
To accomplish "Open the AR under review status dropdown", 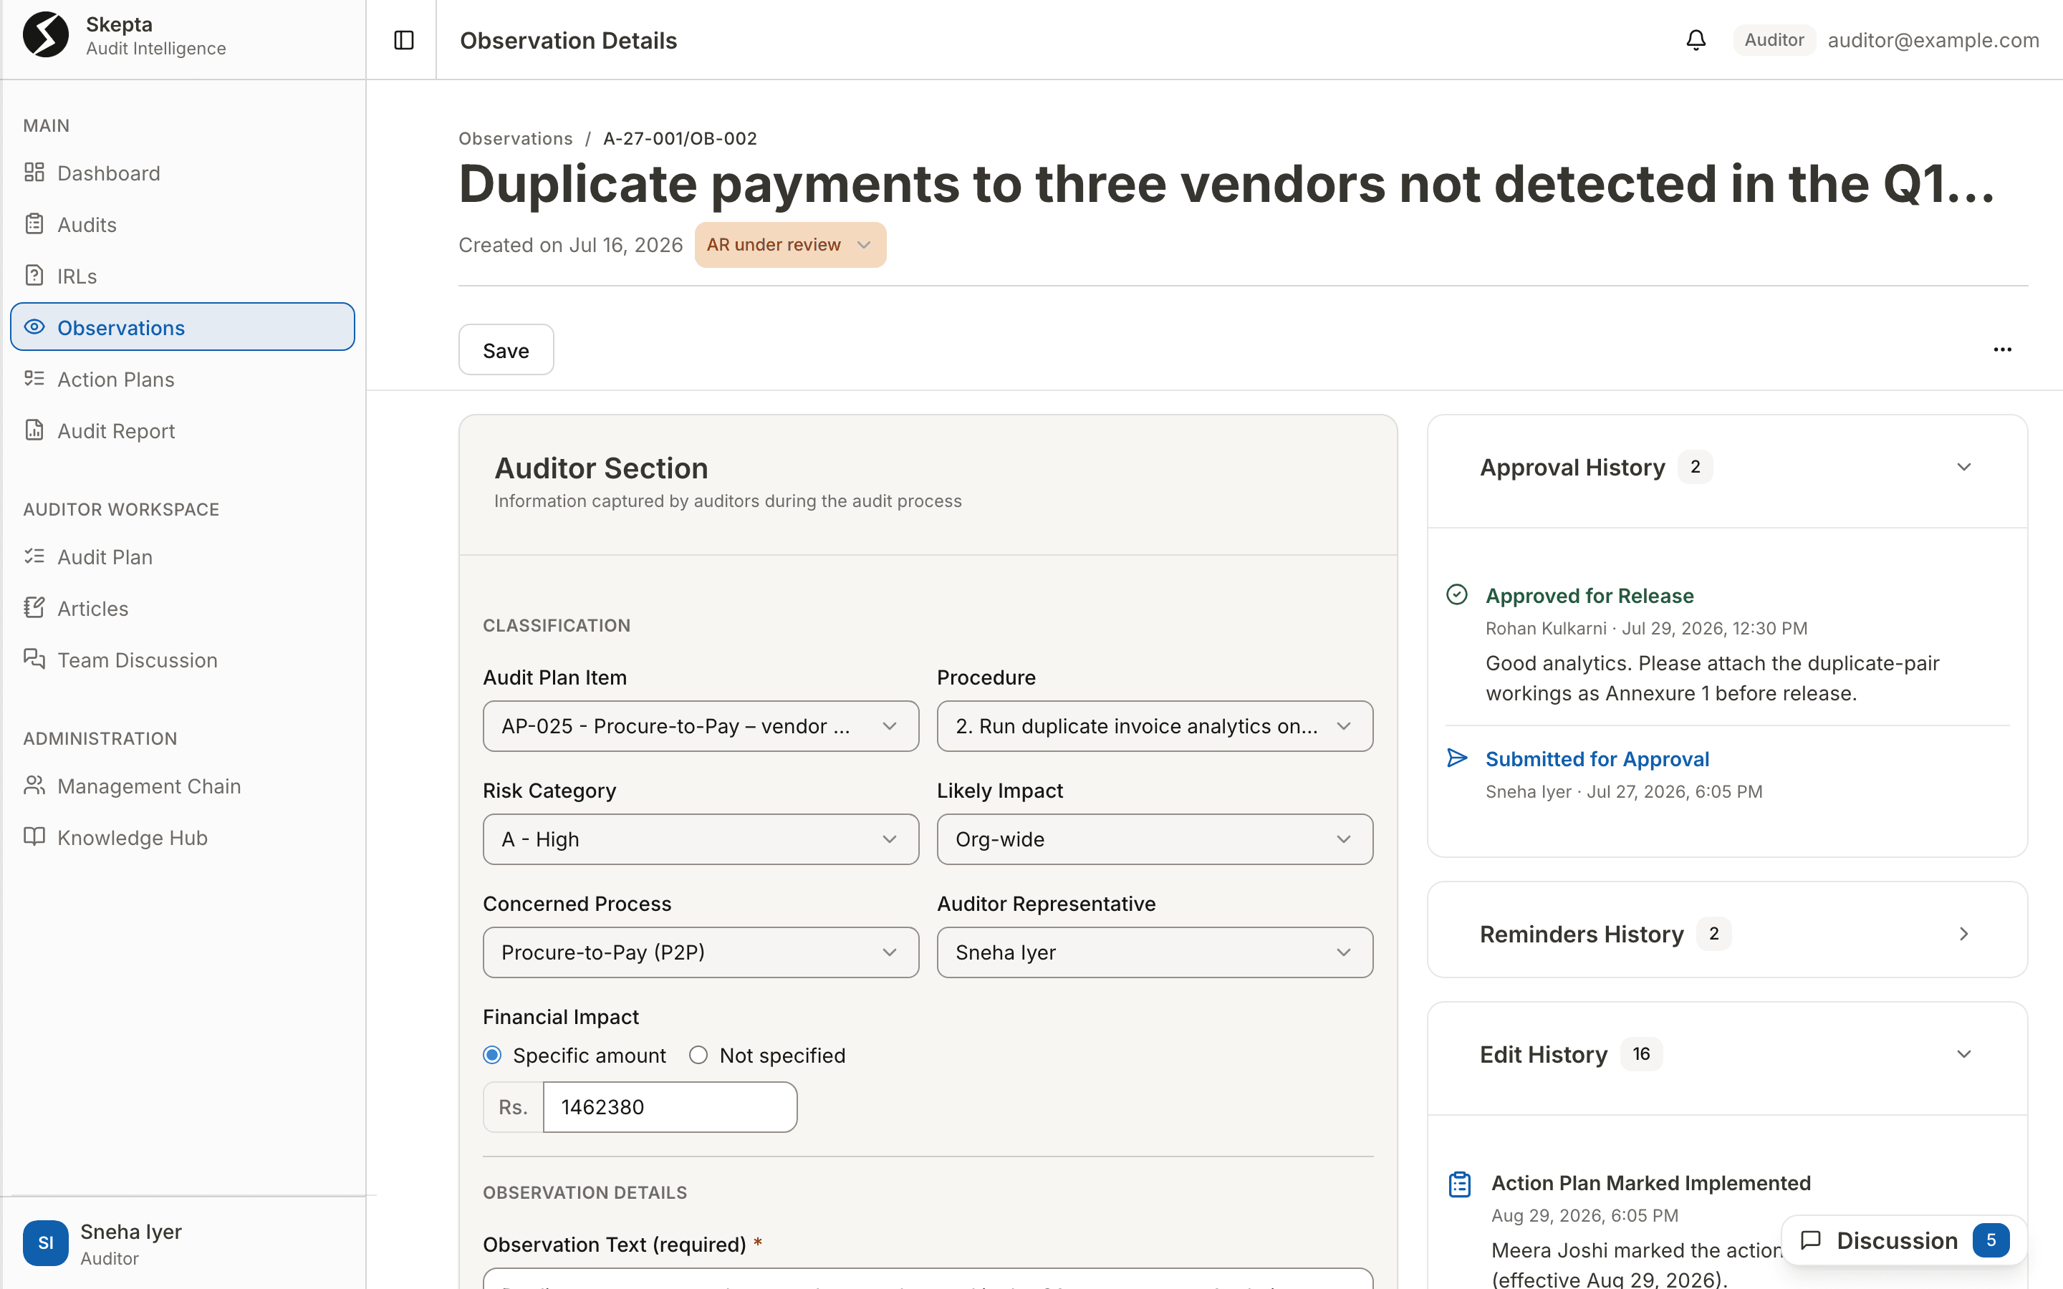I will pos(790,245).
